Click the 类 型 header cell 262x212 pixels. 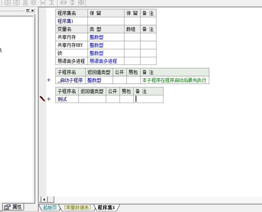coord(106,29)
